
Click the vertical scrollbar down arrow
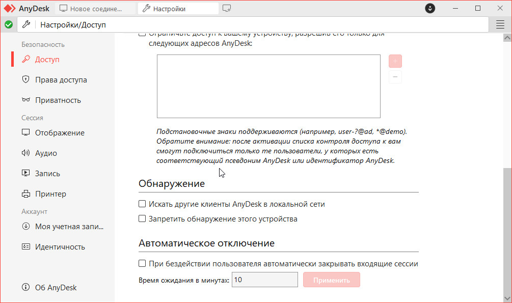(507, 298)
